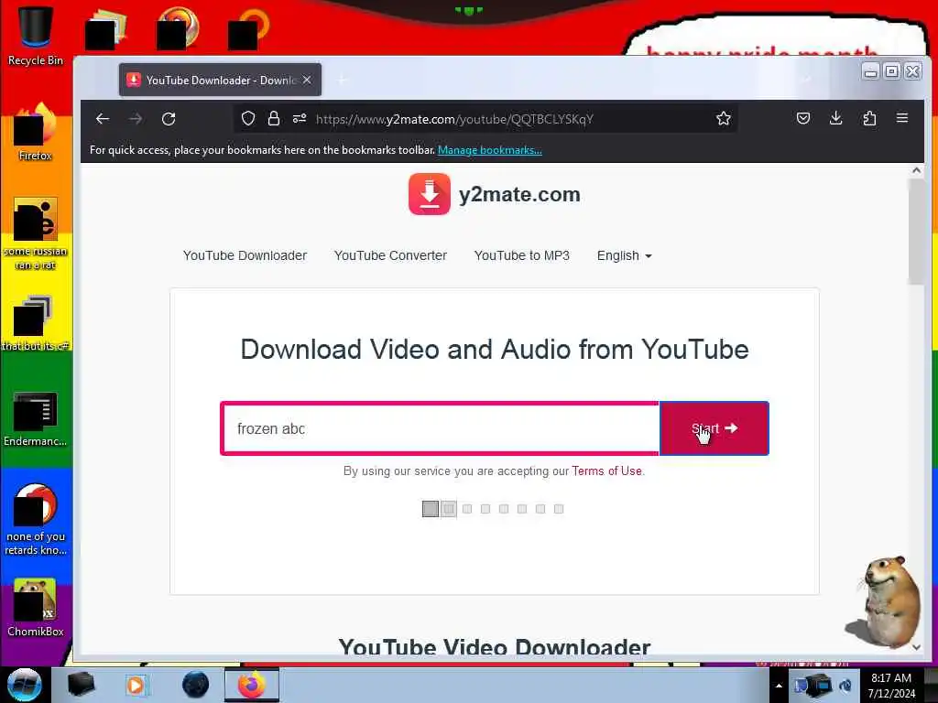
Task: Click the hamster desktop mascot
Action: 883,601
